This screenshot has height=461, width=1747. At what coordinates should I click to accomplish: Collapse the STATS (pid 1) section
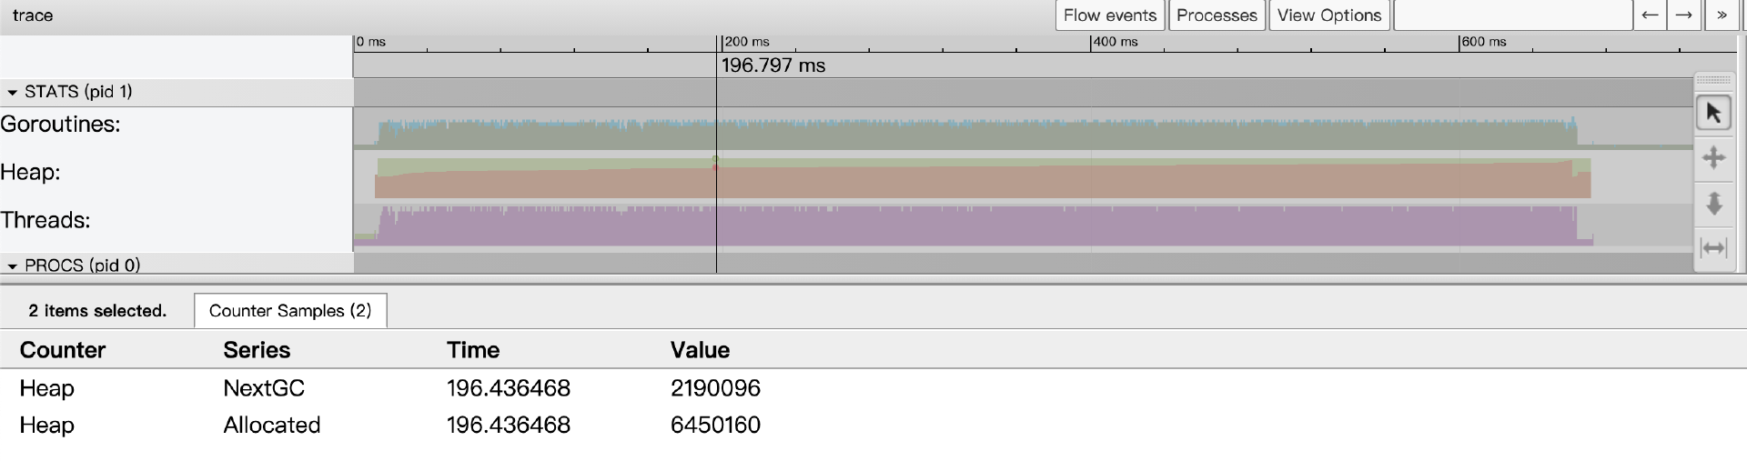click(13, 92)
